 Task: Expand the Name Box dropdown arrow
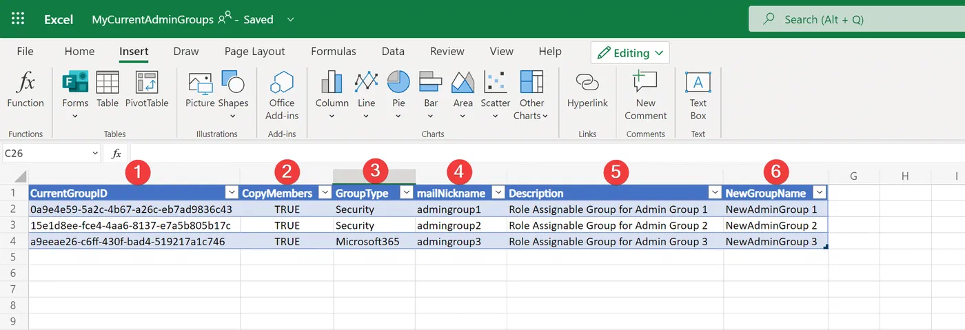click(95, 154)
